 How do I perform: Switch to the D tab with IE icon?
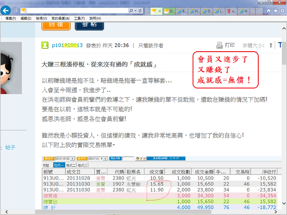pyautogui.click(x=207, y=11)
